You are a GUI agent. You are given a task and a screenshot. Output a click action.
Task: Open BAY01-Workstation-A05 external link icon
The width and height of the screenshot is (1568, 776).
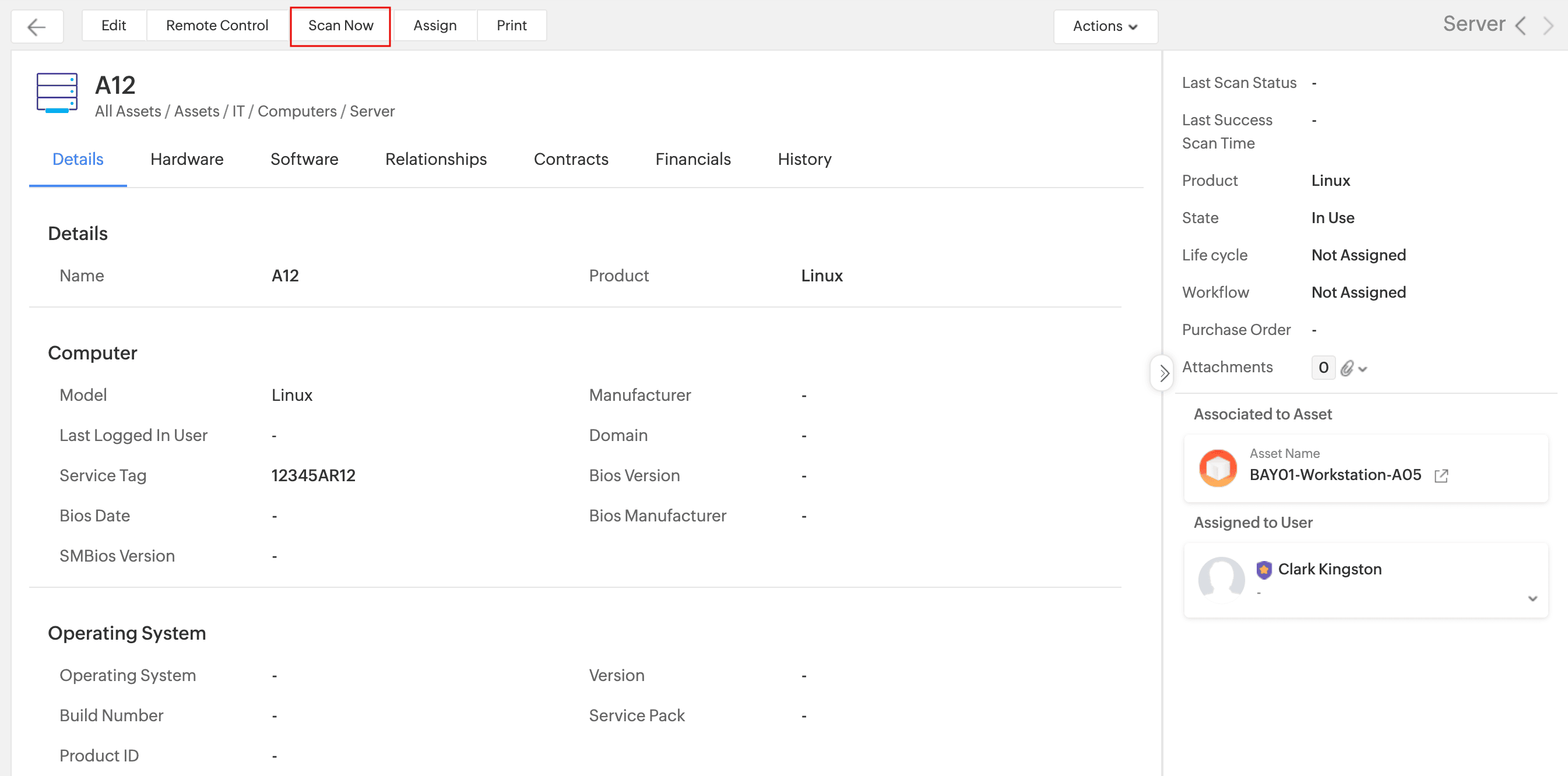(1441, 475)
